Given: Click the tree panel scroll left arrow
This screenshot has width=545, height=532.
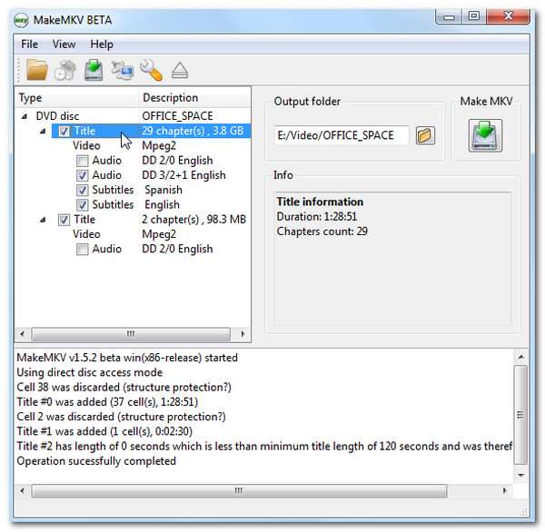Looking at the screenshot, I should click(x=22, y=334).
